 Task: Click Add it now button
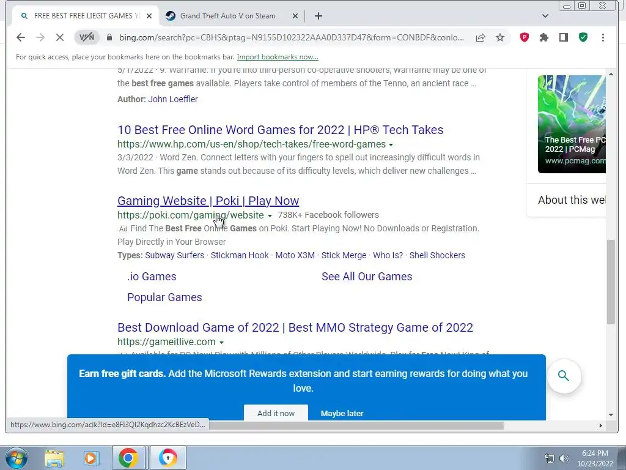[x=276, y=413]
